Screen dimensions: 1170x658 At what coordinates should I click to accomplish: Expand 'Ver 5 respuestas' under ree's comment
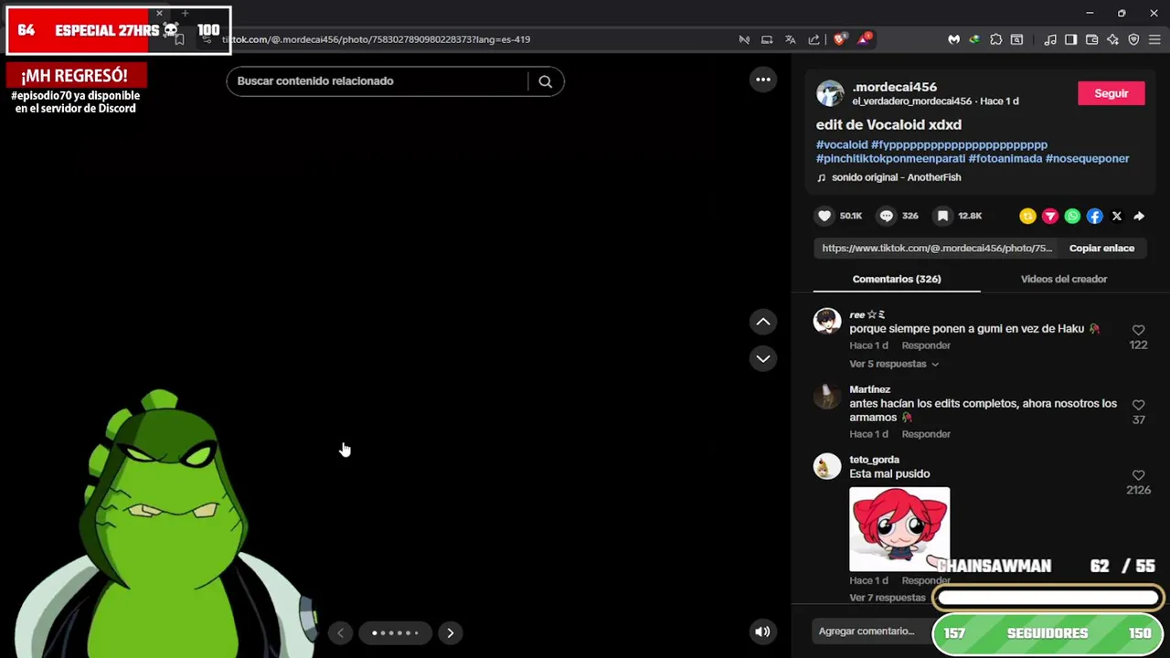point(894,364)
